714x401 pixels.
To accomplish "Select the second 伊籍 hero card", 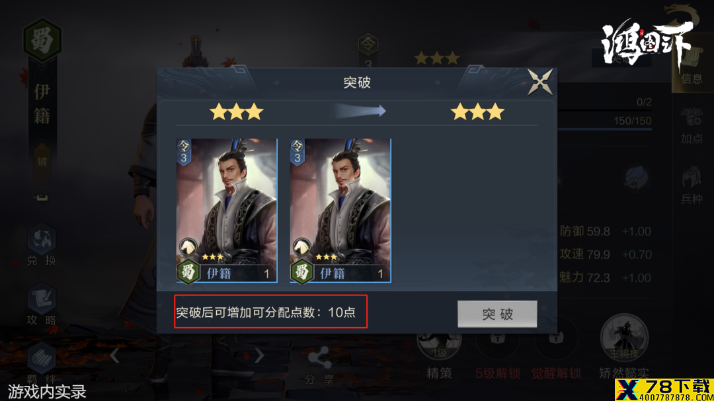I will pyautogui.click(x=340, y=210).
